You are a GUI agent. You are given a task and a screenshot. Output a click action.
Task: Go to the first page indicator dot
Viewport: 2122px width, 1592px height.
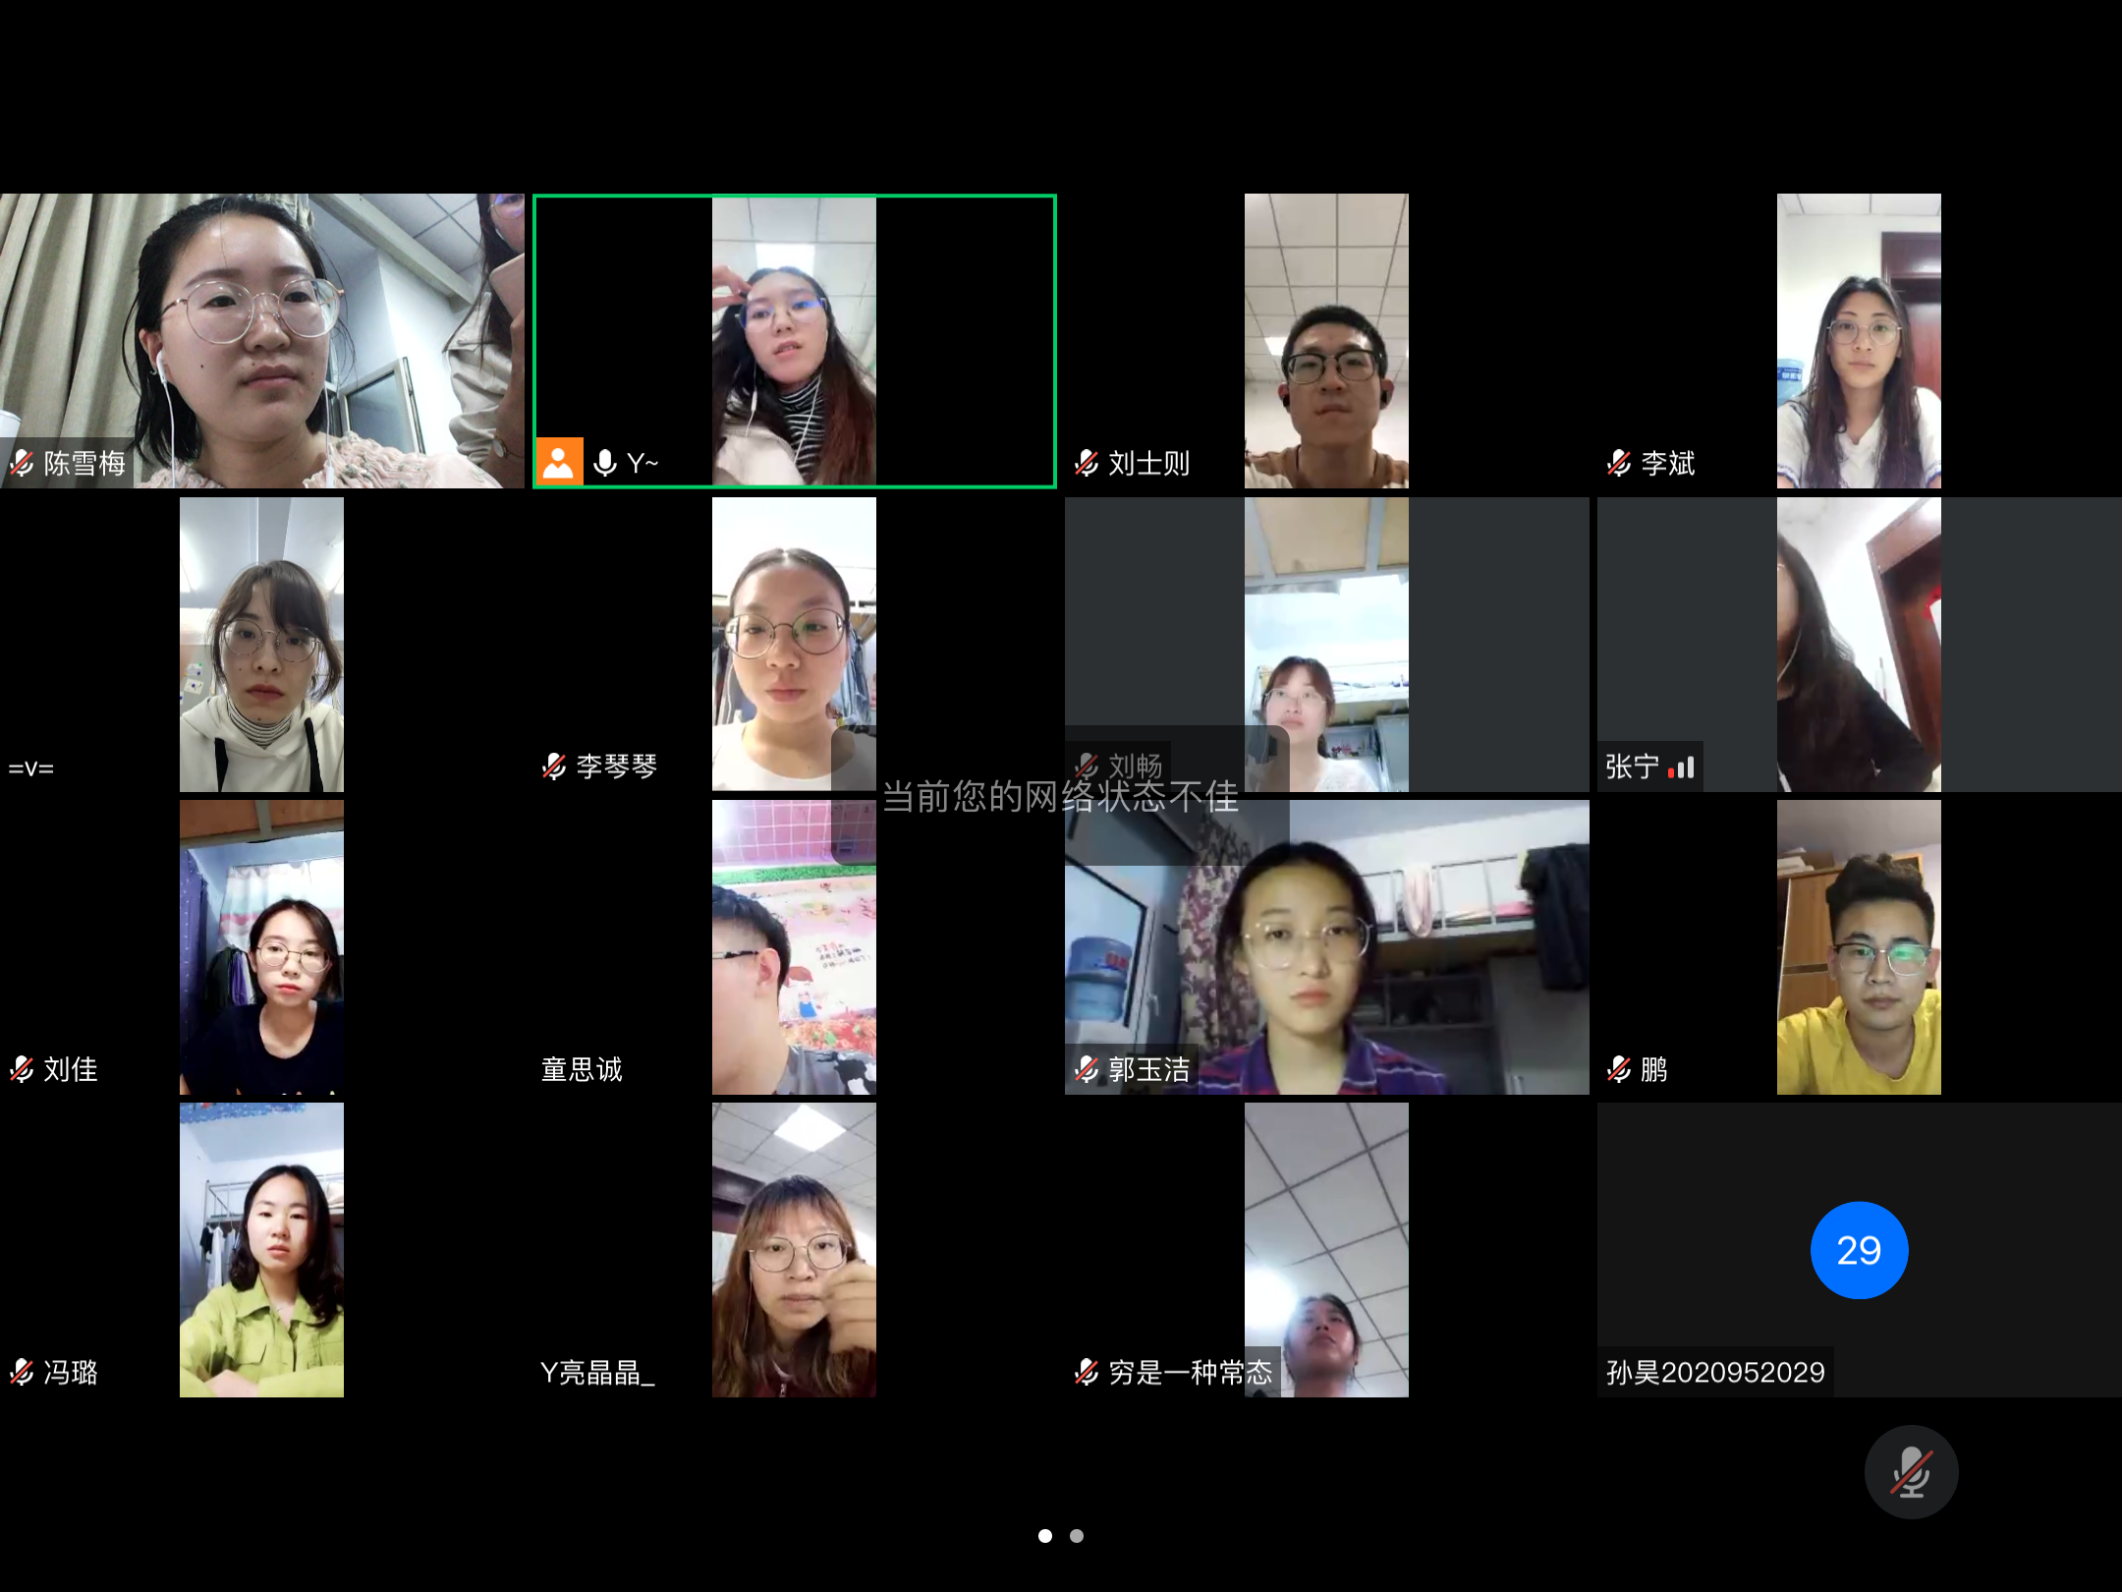[x=1045, y=1535]
